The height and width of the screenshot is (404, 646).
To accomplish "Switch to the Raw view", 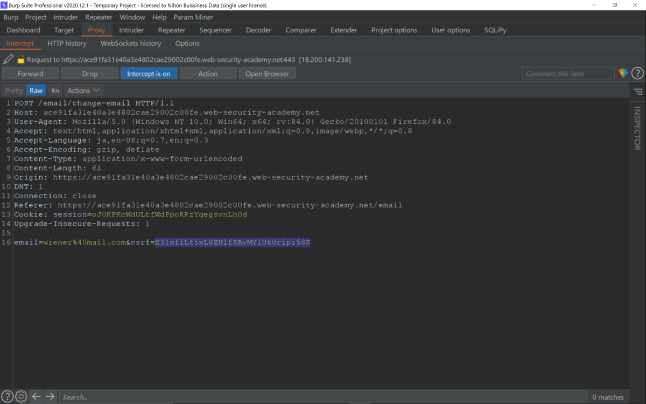I will point(36,90).
